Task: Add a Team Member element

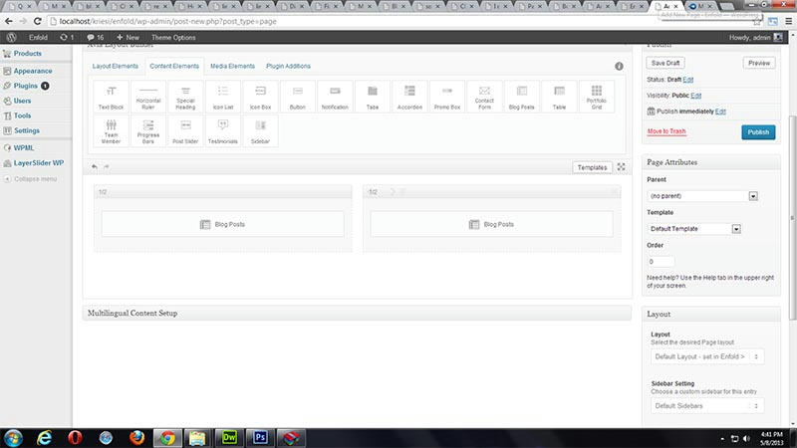Action: click(111, 131)
